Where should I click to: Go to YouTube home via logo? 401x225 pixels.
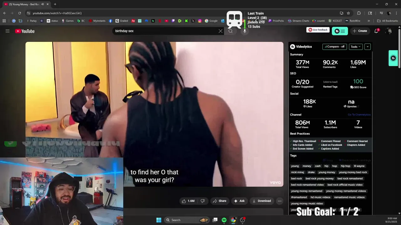click(x=25, y=31)
